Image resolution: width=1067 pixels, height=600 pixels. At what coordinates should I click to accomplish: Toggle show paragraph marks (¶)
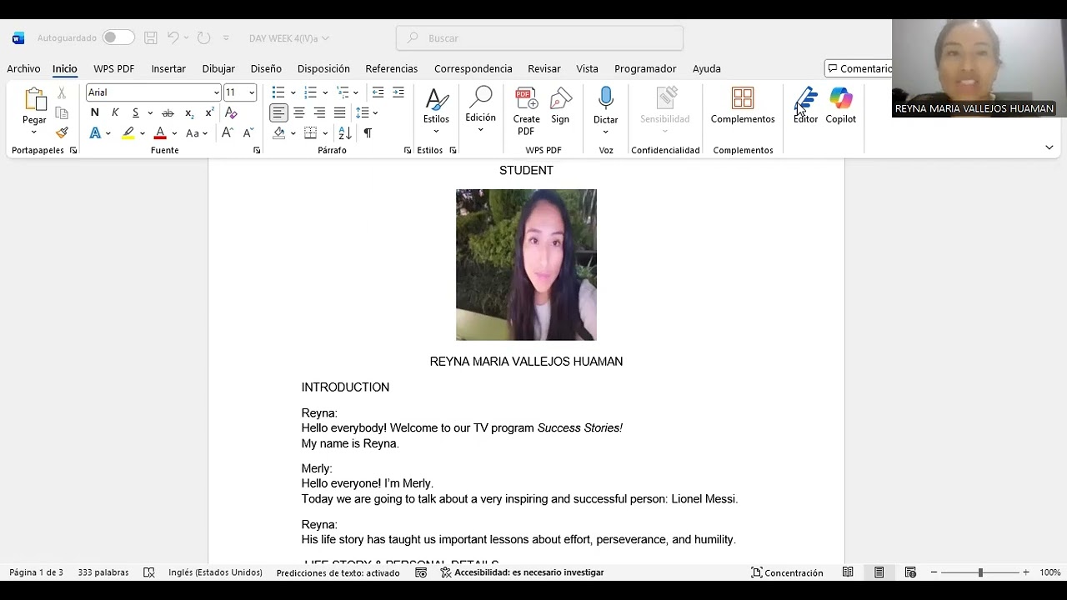[368, 132]
